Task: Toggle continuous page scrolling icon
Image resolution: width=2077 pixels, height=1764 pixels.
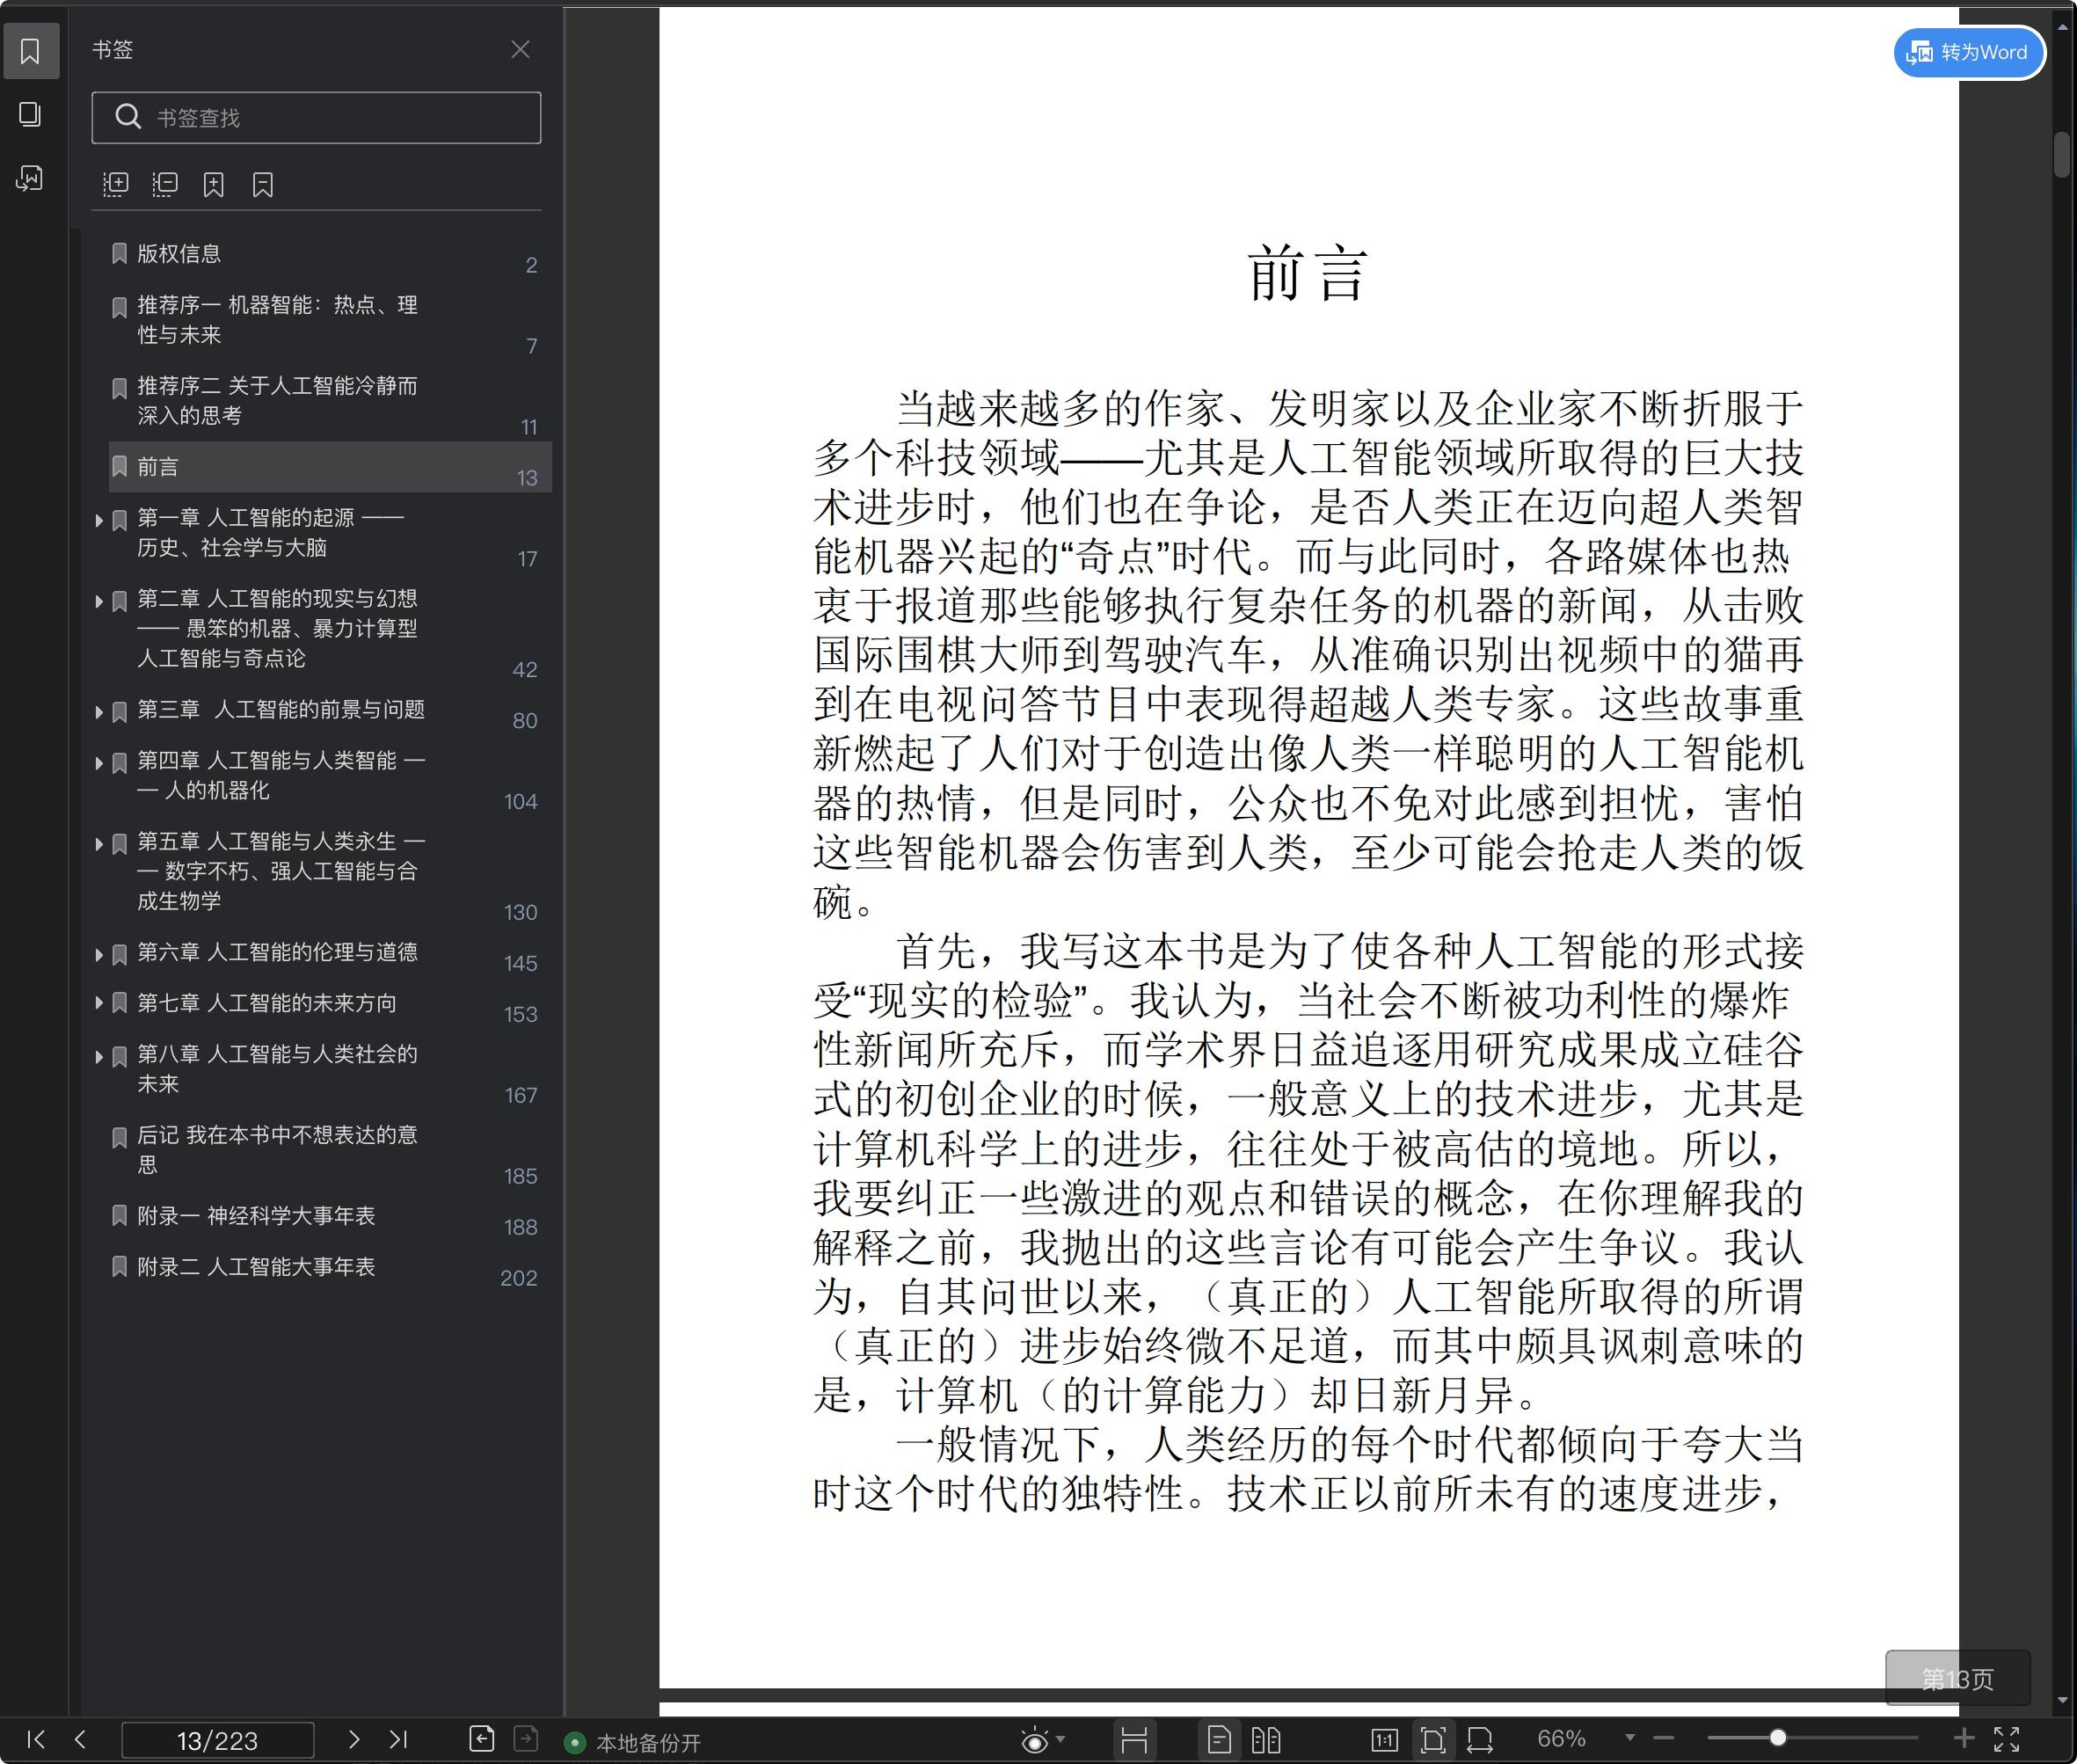Action: (1134, 1740)
